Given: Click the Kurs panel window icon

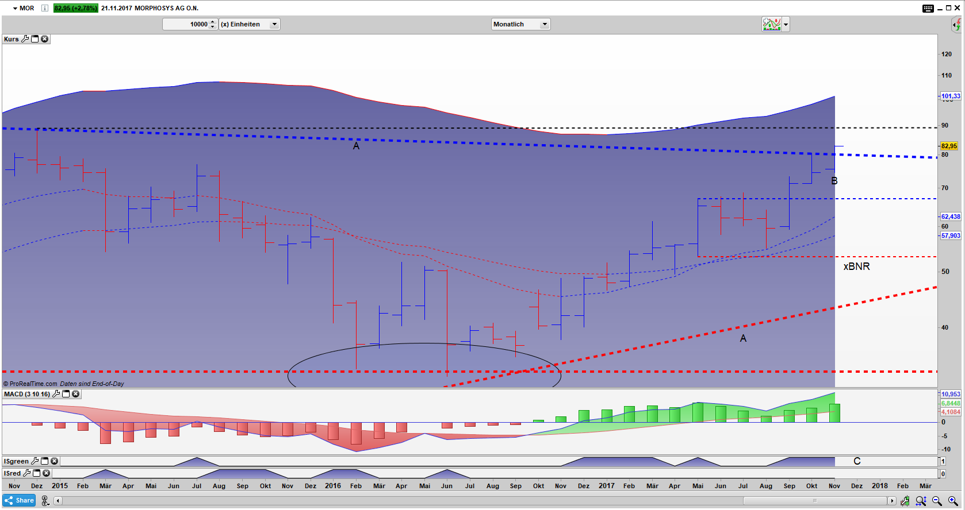Looking at the screenshot, I should click(x=35, y=39).
